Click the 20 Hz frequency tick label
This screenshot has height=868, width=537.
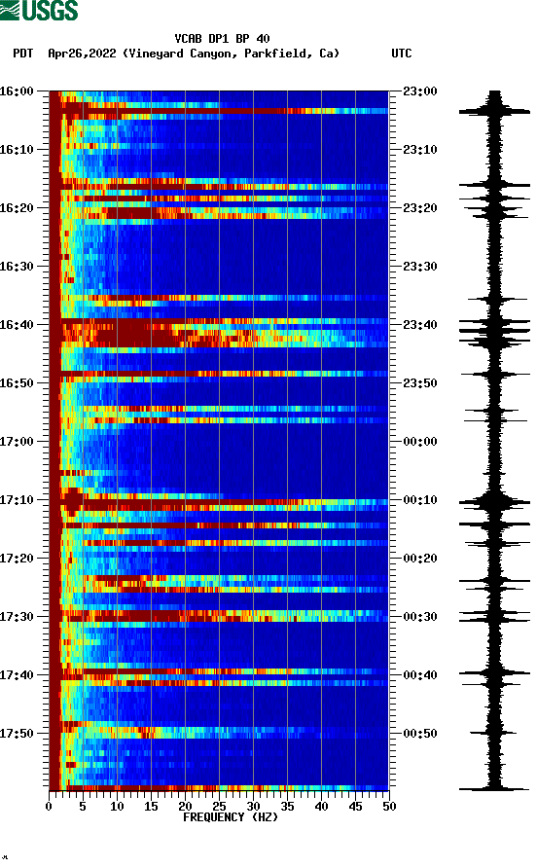tap(186, 807)
